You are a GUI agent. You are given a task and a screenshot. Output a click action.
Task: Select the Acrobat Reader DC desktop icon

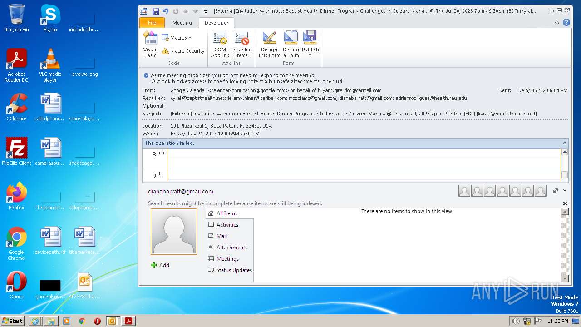click(x=16, y=66)
